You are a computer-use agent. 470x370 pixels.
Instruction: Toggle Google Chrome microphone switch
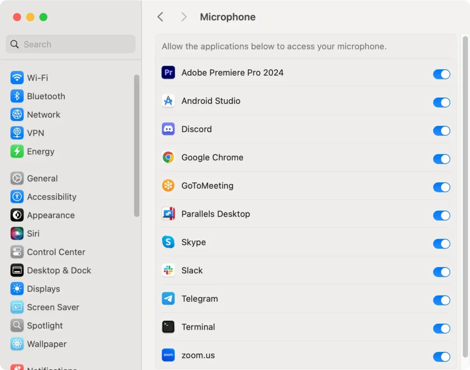coord(442,159)
